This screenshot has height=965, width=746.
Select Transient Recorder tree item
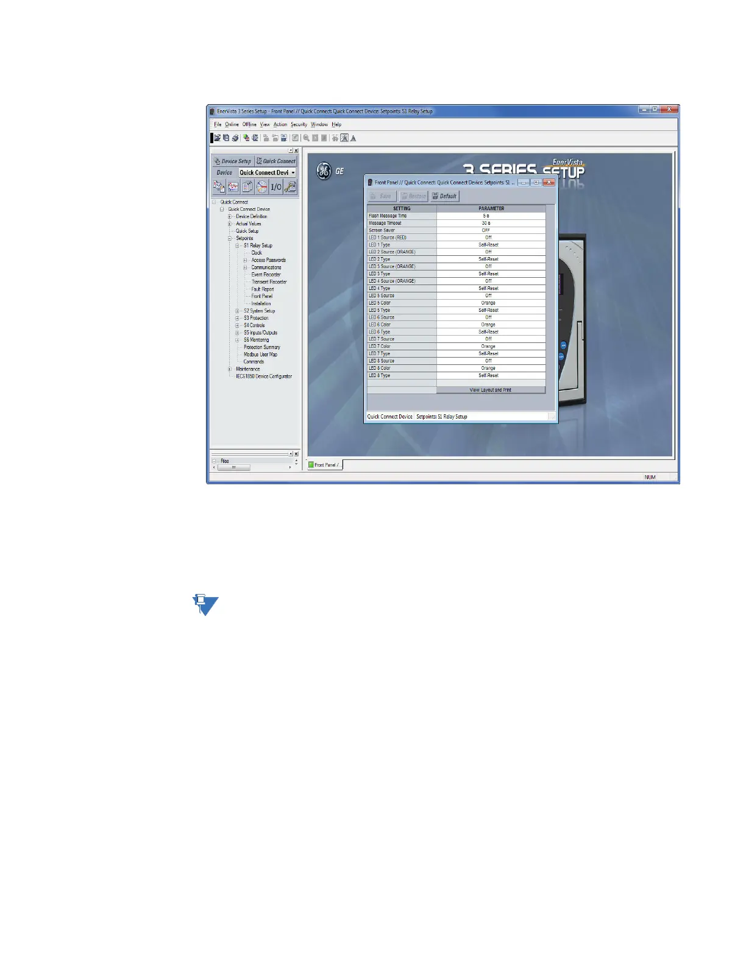(x=269, y=282)
